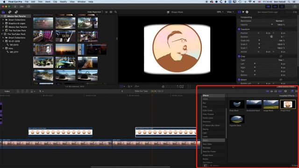The height and width of the screenshot is (168, 299).
Task: Open the Edit menu
Action: pyautogui.click(x=33, y=2)
